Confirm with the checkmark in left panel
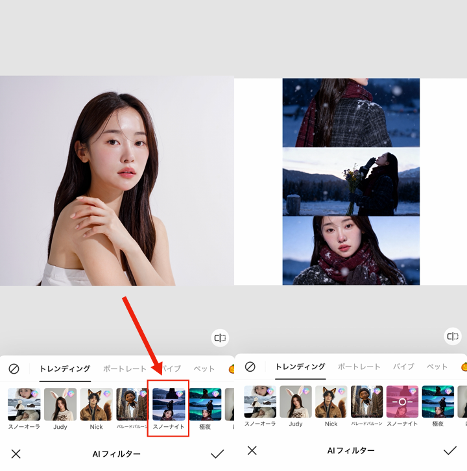The image size is (467, 471). 217,453
